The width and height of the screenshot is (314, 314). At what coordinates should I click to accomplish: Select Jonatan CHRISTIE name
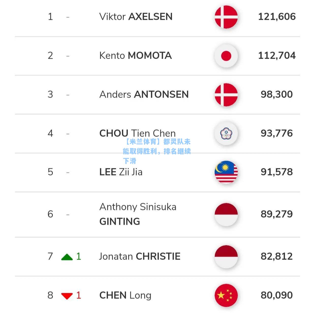tap(140, 257)
